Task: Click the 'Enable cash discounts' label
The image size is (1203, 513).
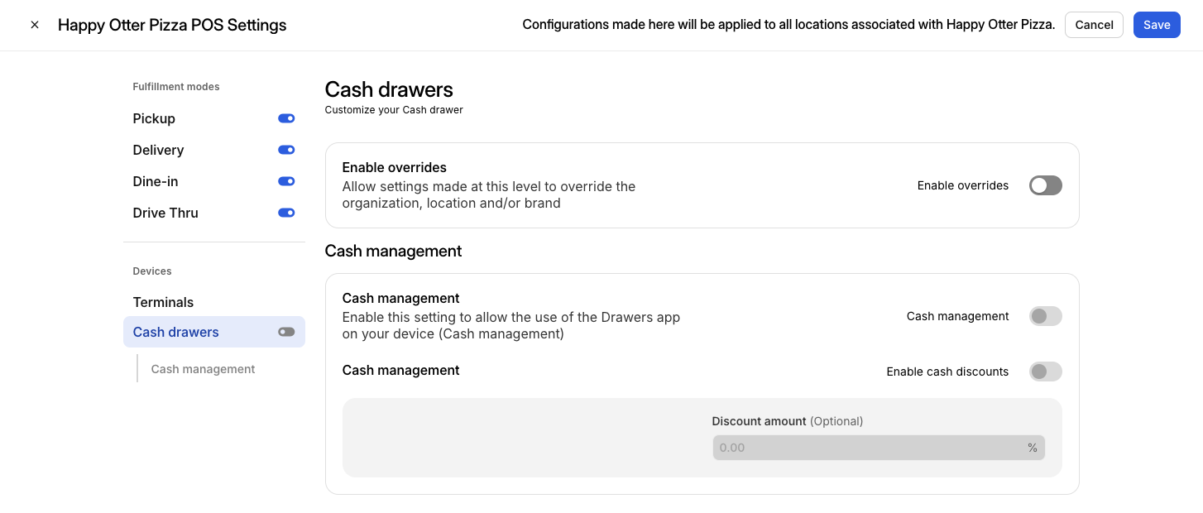Action: (947, 372)
